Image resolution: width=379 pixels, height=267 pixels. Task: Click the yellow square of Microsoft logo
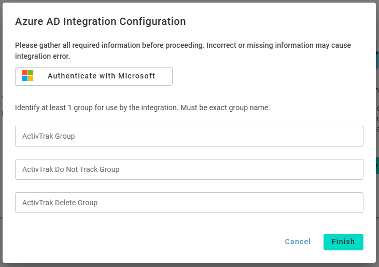coord(31,78)
